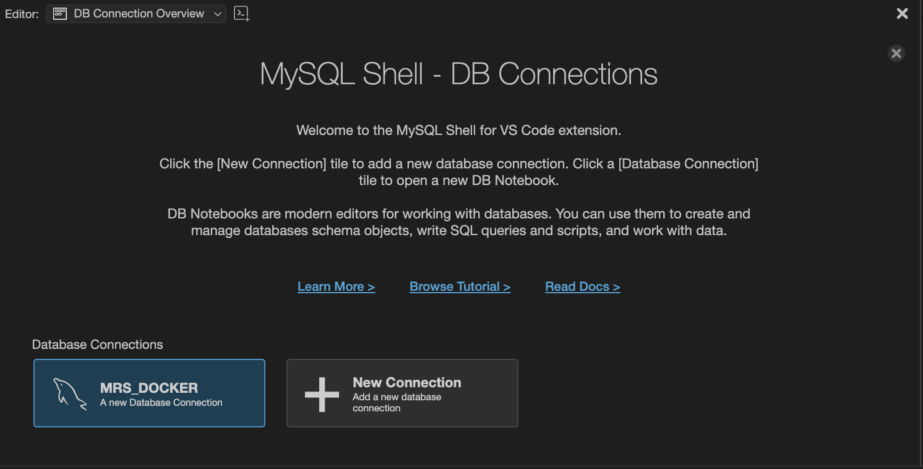Click the MySQL dolphin icon on MRS_DOCKER
The image size is (923, 469).
[69, 393]
